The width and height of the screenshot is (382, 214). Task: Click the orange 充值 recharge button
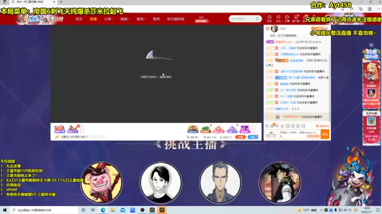tap(241, 137)
